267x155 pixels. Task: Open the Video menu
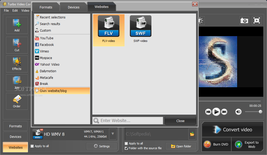click(x=25, y=11)
